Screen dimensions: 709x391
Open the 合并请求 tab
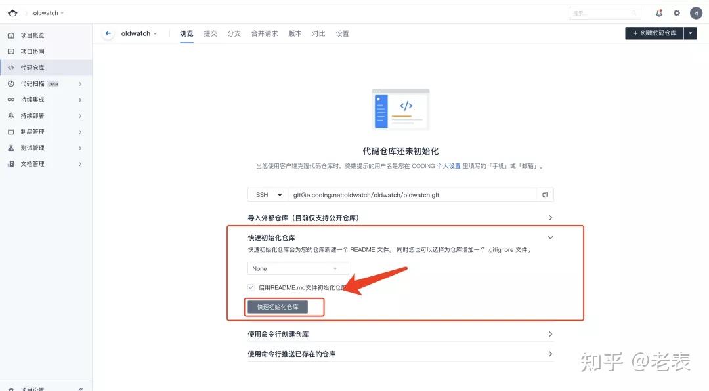[264, 33]
